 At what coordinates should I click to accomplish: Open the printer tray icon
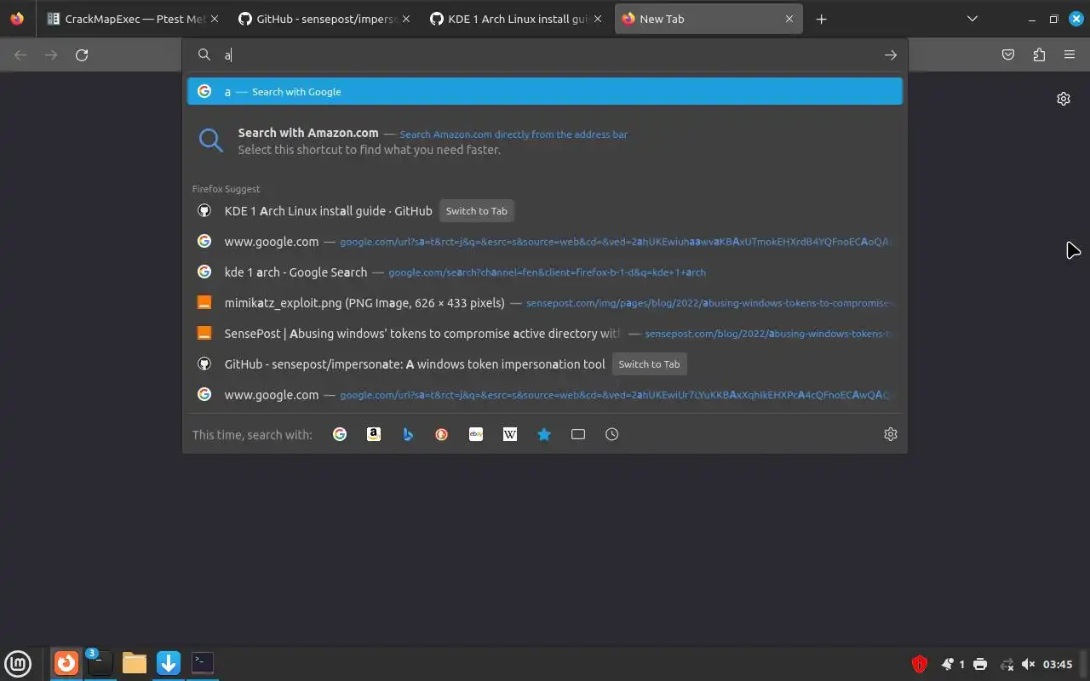point(980,664)
